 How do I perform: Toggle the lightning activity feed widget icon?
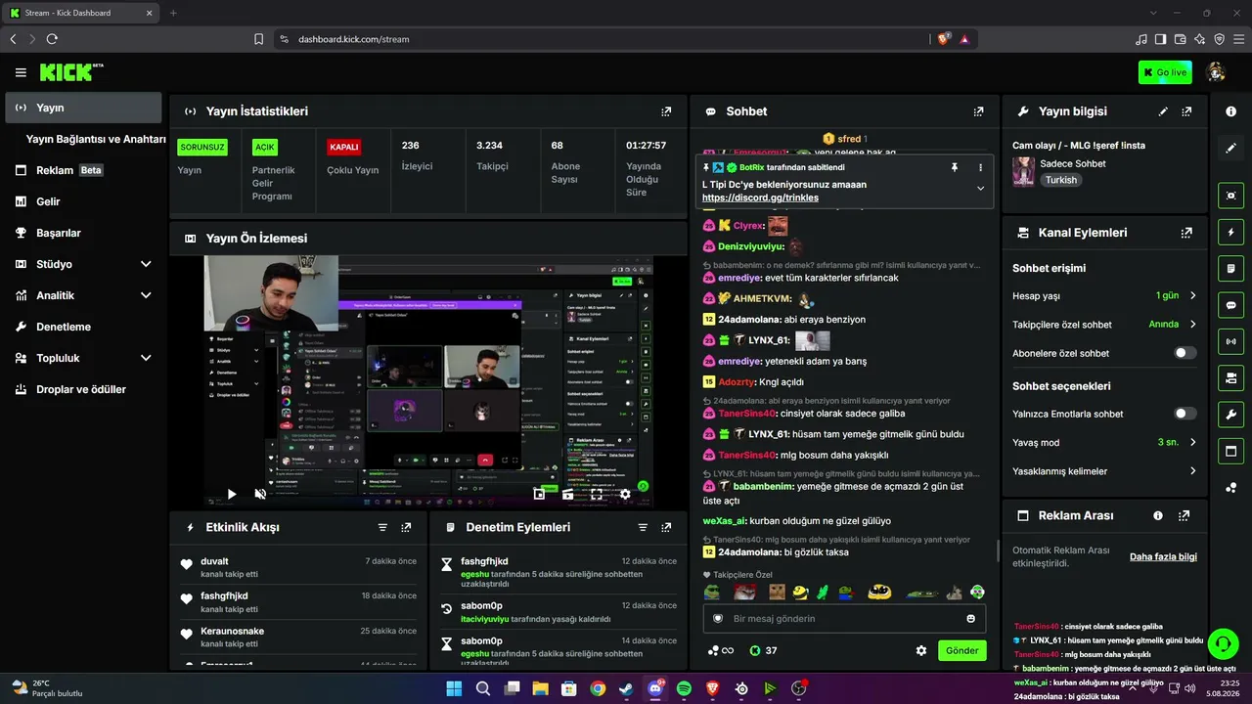(x=1230, y=232)
